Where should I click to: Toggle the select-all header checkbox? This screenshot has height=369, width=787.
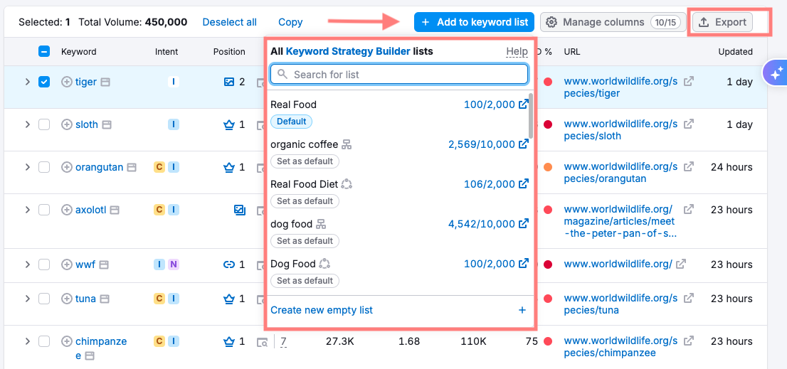44,51
